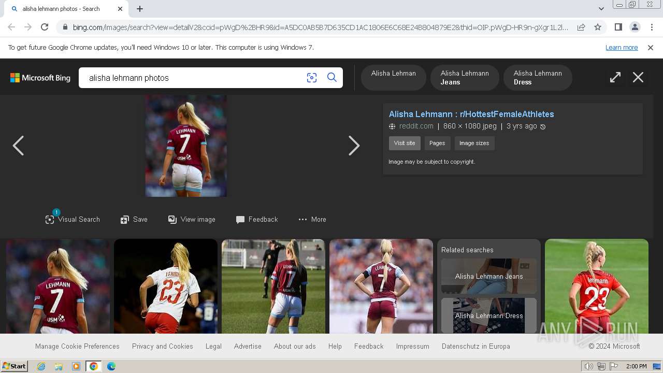Viewport: 663px width, 373px height.
Task: Click the Bing visual search camera icon
Action: tap(312, 78)
